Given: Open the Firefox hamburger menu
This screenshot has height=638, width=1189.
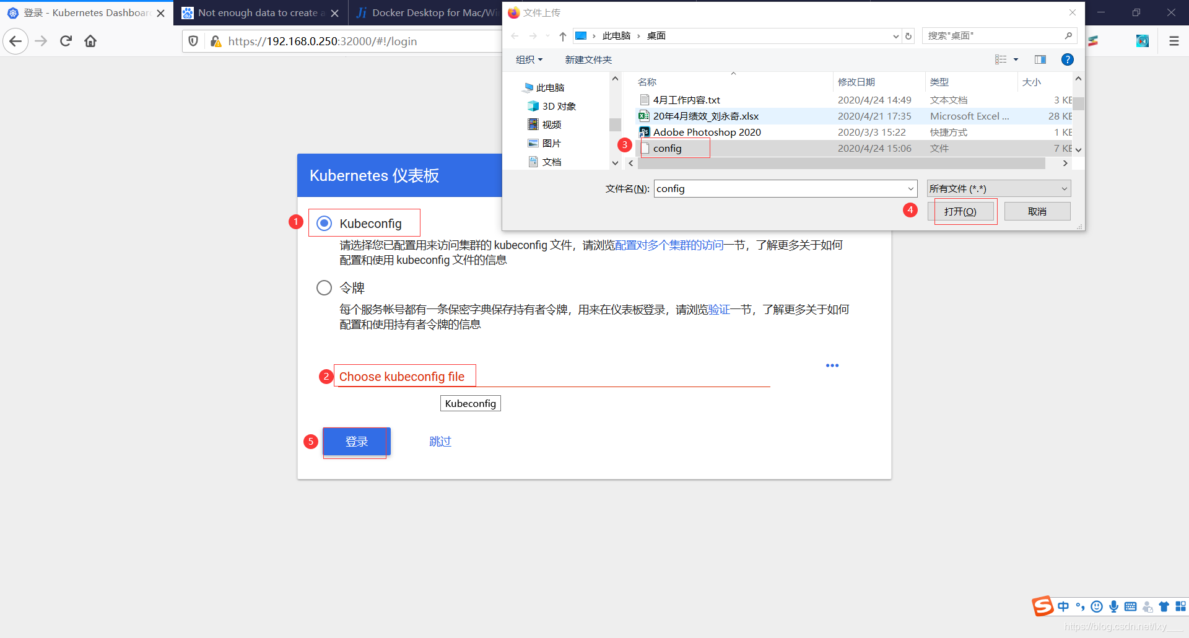Looking at the screenshot, I should 1174,42.
